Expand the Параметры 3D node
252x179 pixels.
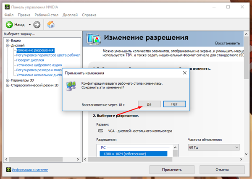(x=8, y=80)
